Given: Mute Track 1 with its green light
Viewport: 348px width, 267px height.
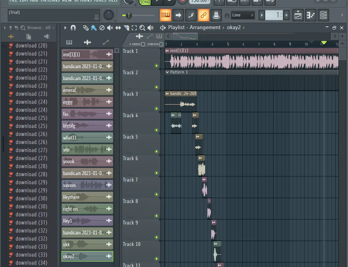Looking at the screenshot, I should pos(157,66).
